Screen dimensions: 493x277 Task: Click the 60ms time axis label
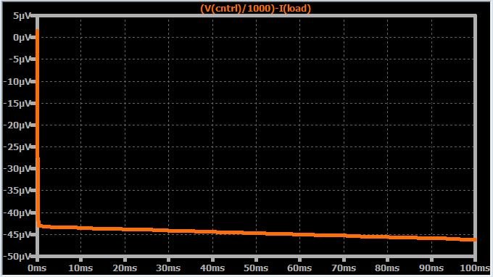pos(299,268)
